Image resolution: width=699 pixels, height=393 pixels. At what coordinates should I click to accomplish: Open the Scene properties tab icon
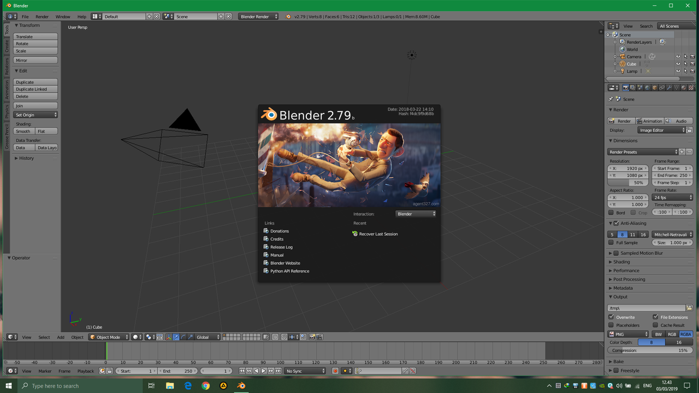[640, 87]
